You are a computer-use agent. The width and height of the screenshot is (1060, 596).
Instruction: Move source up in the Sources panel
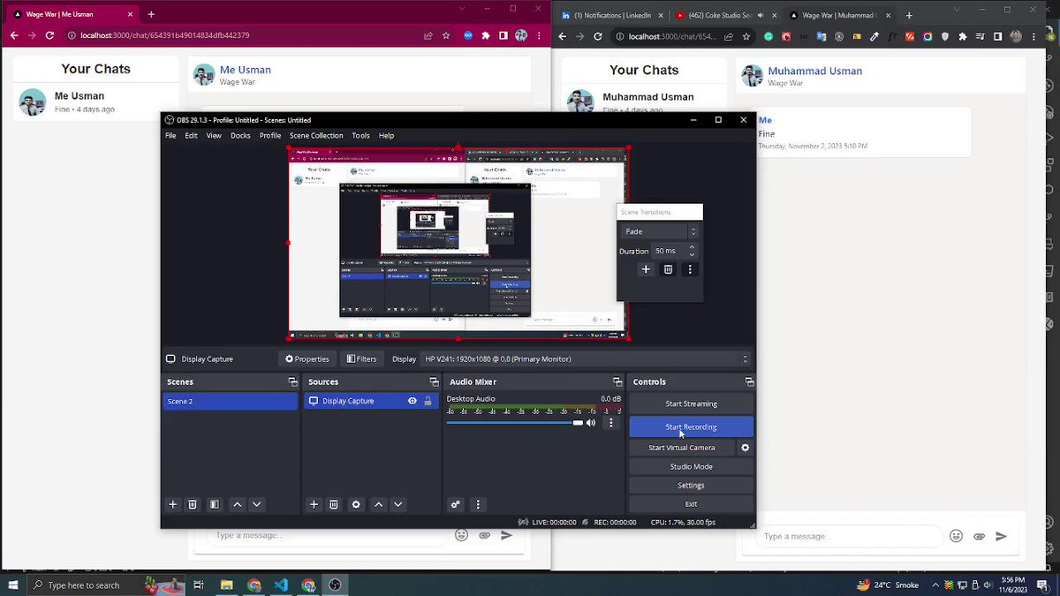tap(378, 504)
